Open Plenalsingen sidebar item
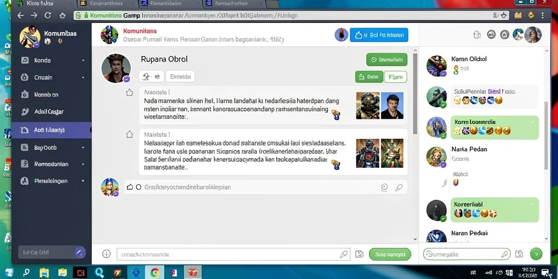 51,181
